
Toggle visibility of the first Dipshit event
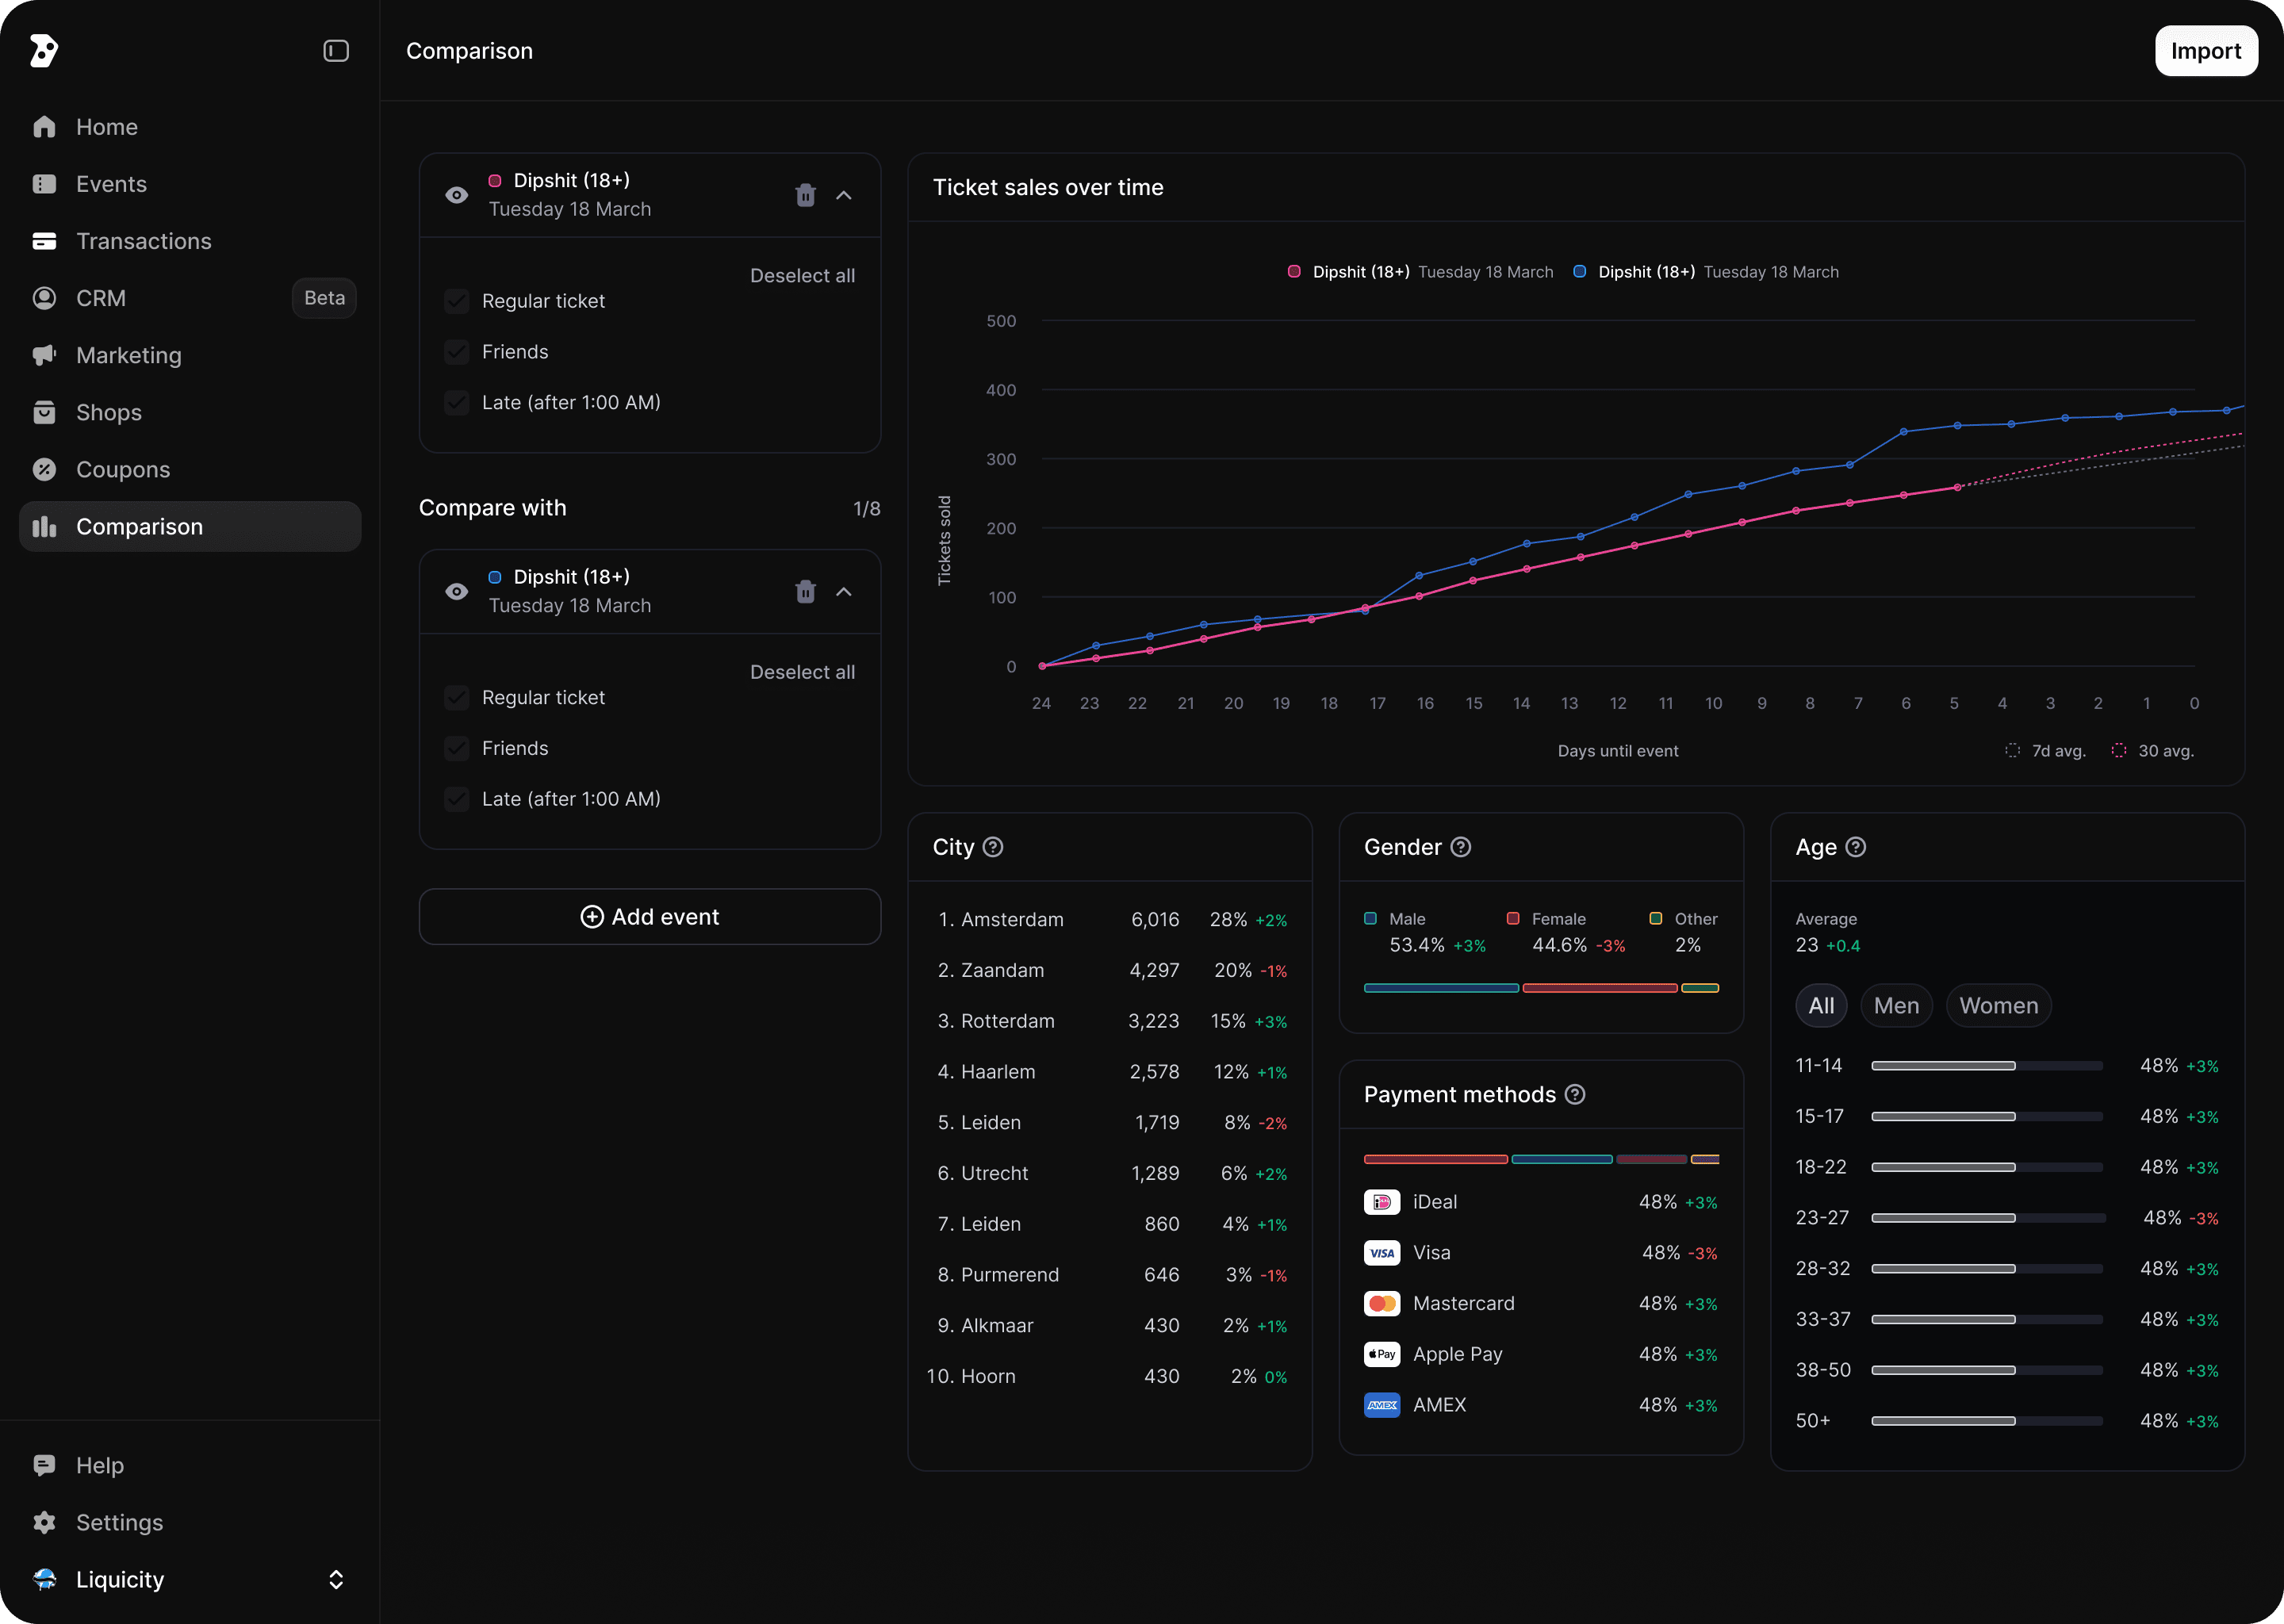click(457, 195)
